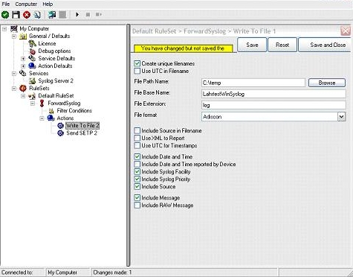The width and height of the screenshot is (353, 277).
Task: Click the floppy disk save toolbar icon
Action: 16,15
